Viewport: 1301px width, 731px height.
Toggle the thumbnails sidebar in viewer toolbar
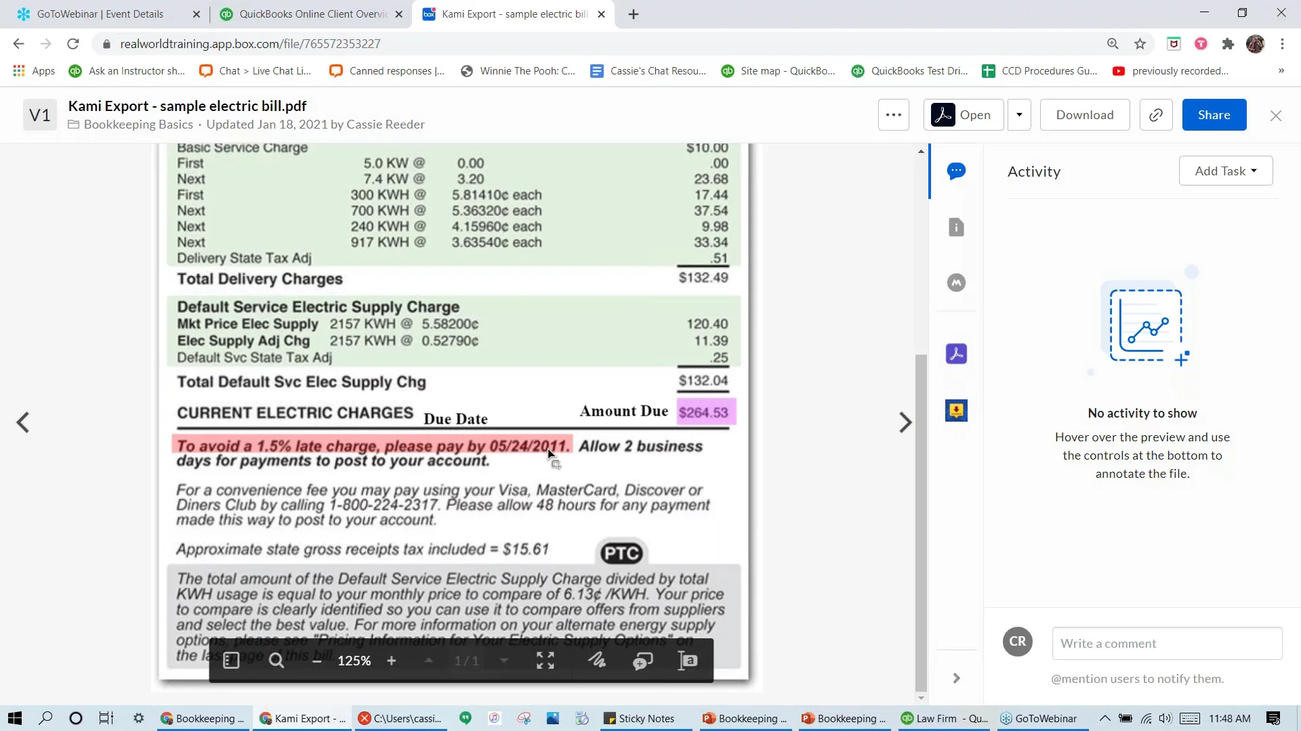click(231, 661)
